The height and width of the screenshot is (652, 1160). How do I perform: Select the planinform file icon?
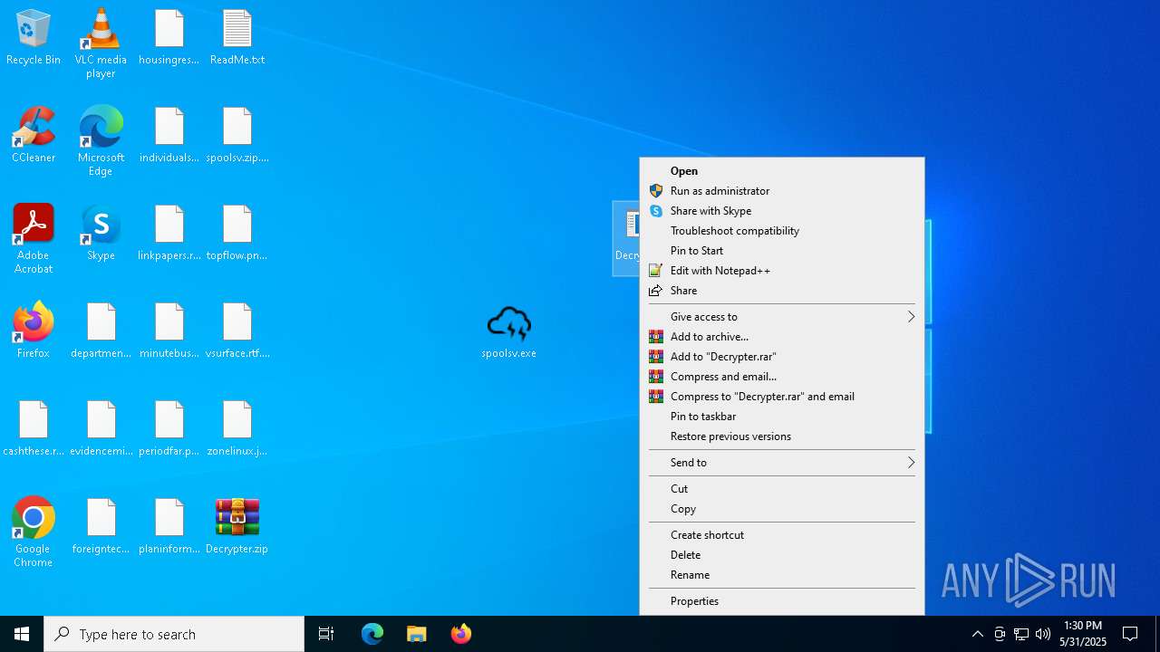[169, 527]
